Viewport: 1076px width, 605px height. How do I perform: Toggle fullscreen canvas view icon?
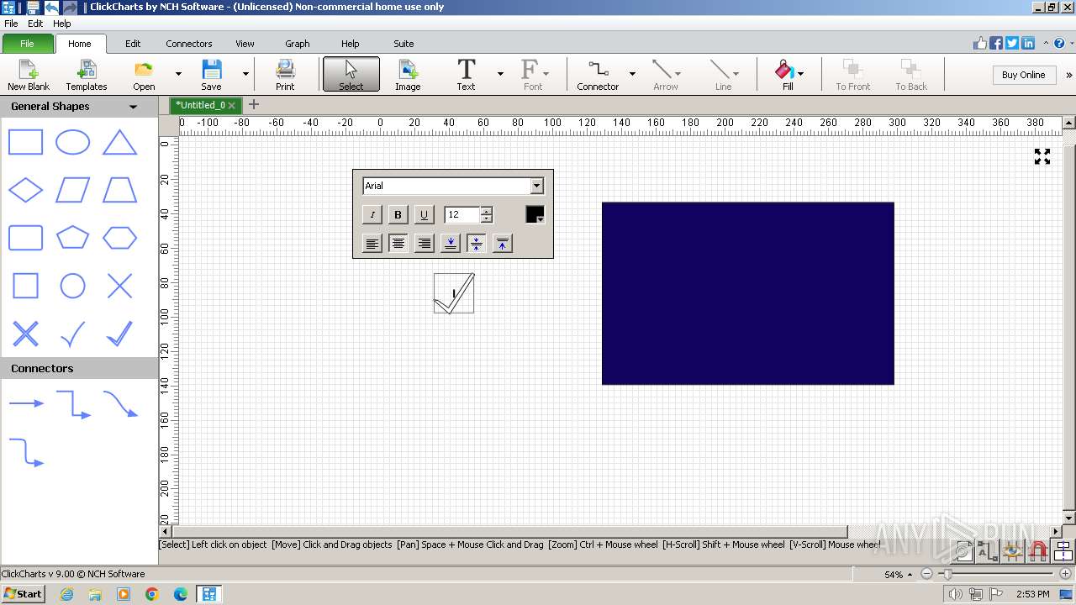(1042, 156)
